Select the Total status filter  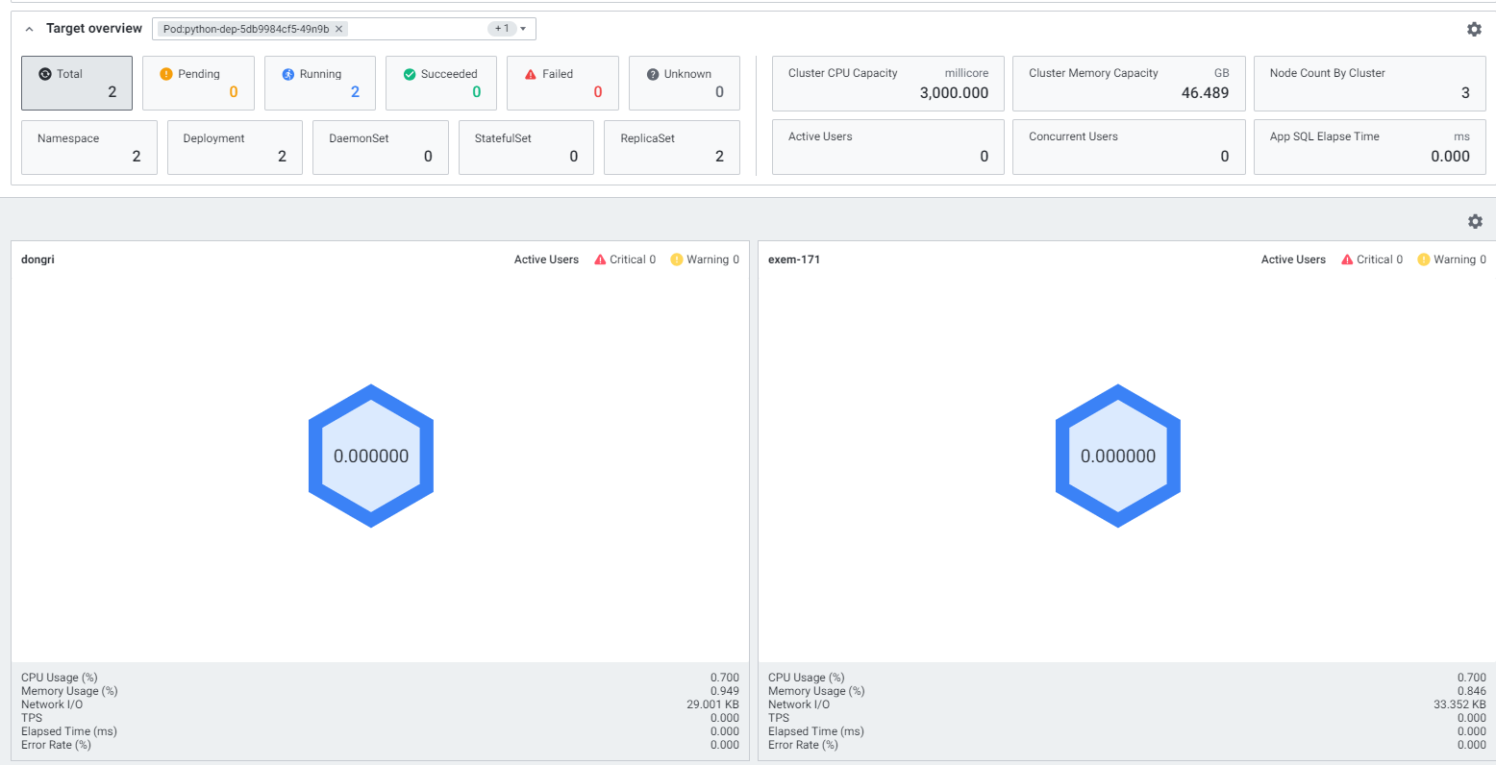tap(77, 83)
